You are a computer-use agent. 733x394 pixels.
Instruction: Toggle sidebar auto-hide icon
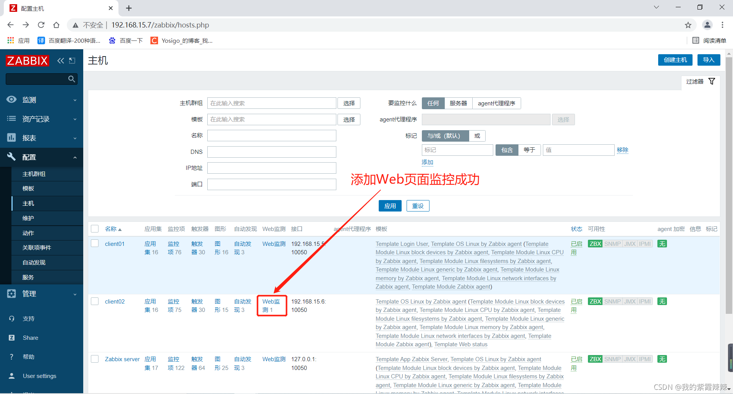[x=72, y=60]
